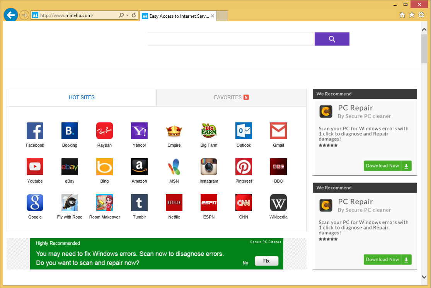
Task: Open the MSN butterfly icon
Action: 174,167
